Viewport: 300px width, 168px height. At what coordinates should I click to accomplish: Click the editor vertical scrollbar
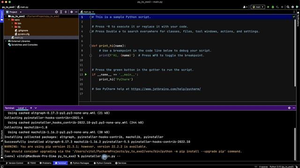(295, 52)
